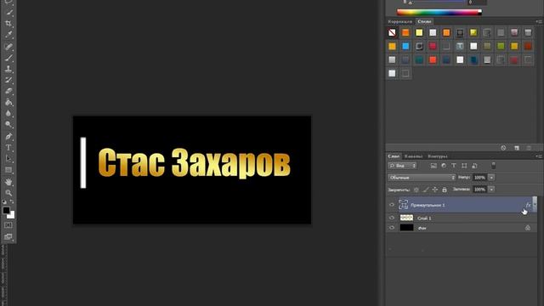Open the blending mode dropdown
Image resolution: width=544 pixels, height=306 pixels.
point(422,178)
